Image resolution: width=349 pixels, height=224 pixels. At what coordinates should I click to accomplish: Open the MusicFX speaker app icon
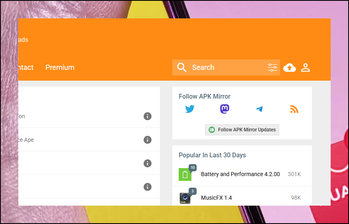[185, 198]
